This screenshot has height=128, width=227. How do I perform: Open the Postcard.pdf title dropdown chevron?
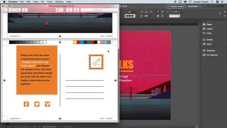(x=75, y=6)
